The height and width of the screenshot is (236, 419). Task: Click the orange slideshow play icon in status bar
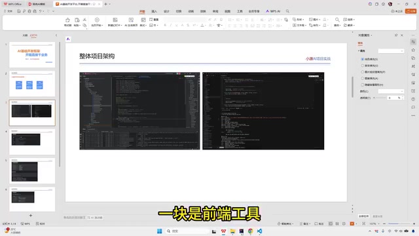click(352, 224)
